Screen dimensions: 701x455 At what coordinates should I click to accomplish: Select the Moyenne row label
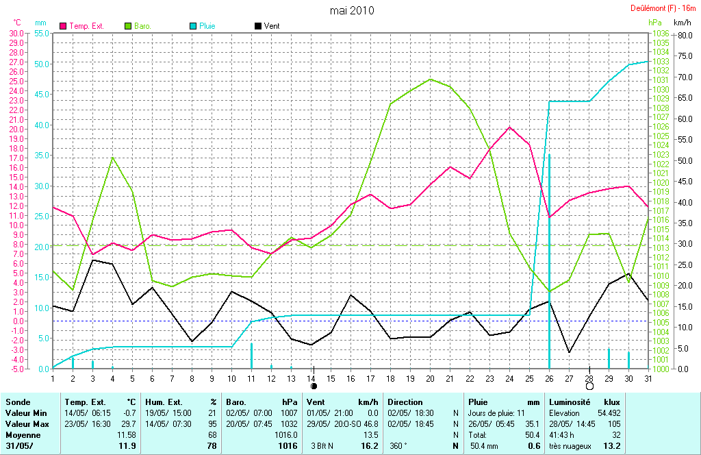click(x=23, y=435)
